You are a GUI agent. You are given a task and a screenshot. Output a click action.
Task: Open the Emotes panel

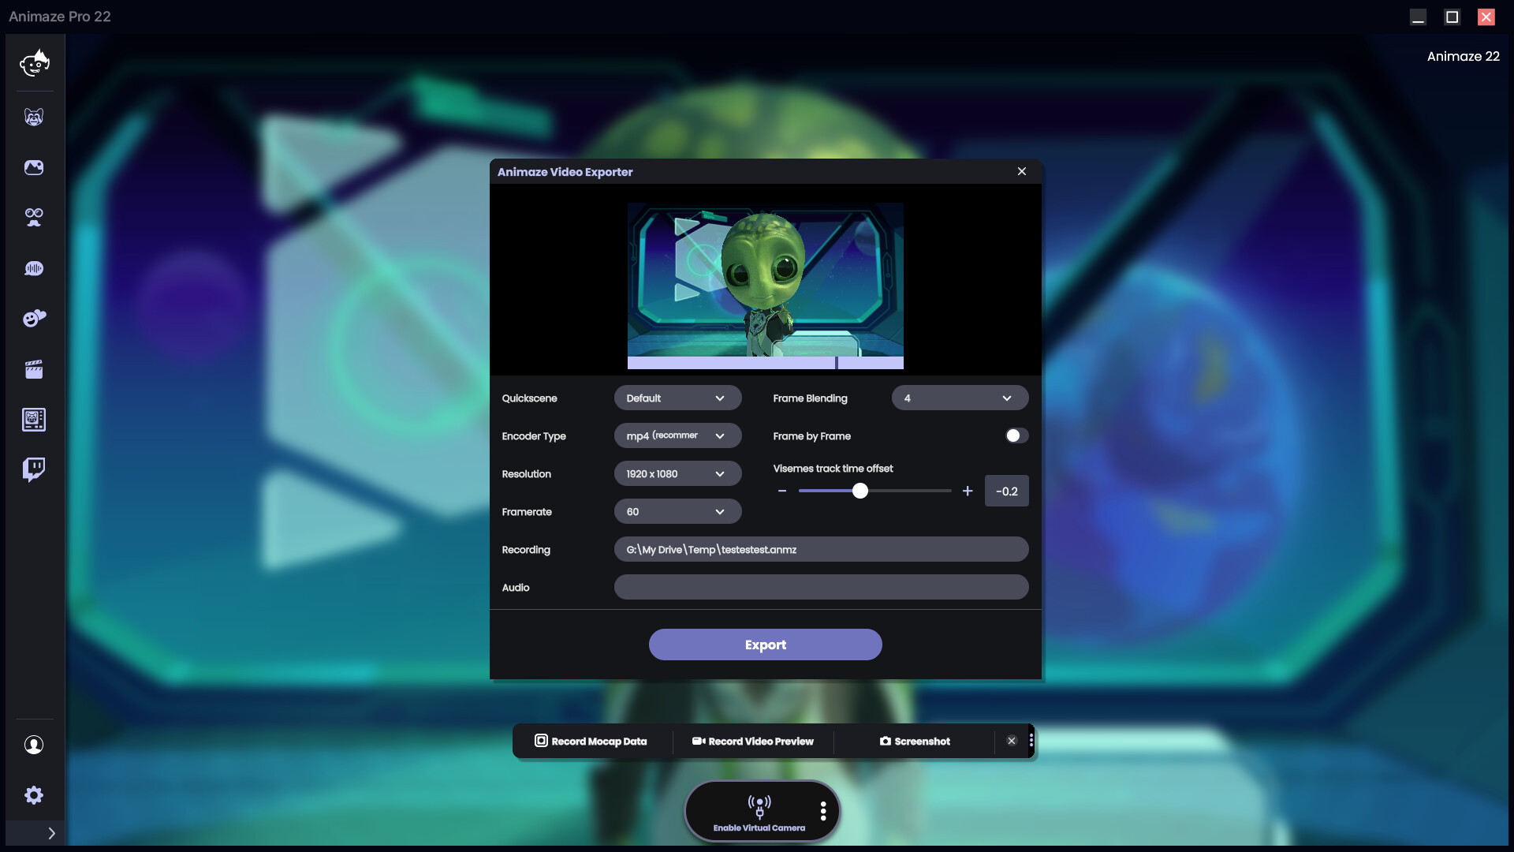click(x=34, y=319)
